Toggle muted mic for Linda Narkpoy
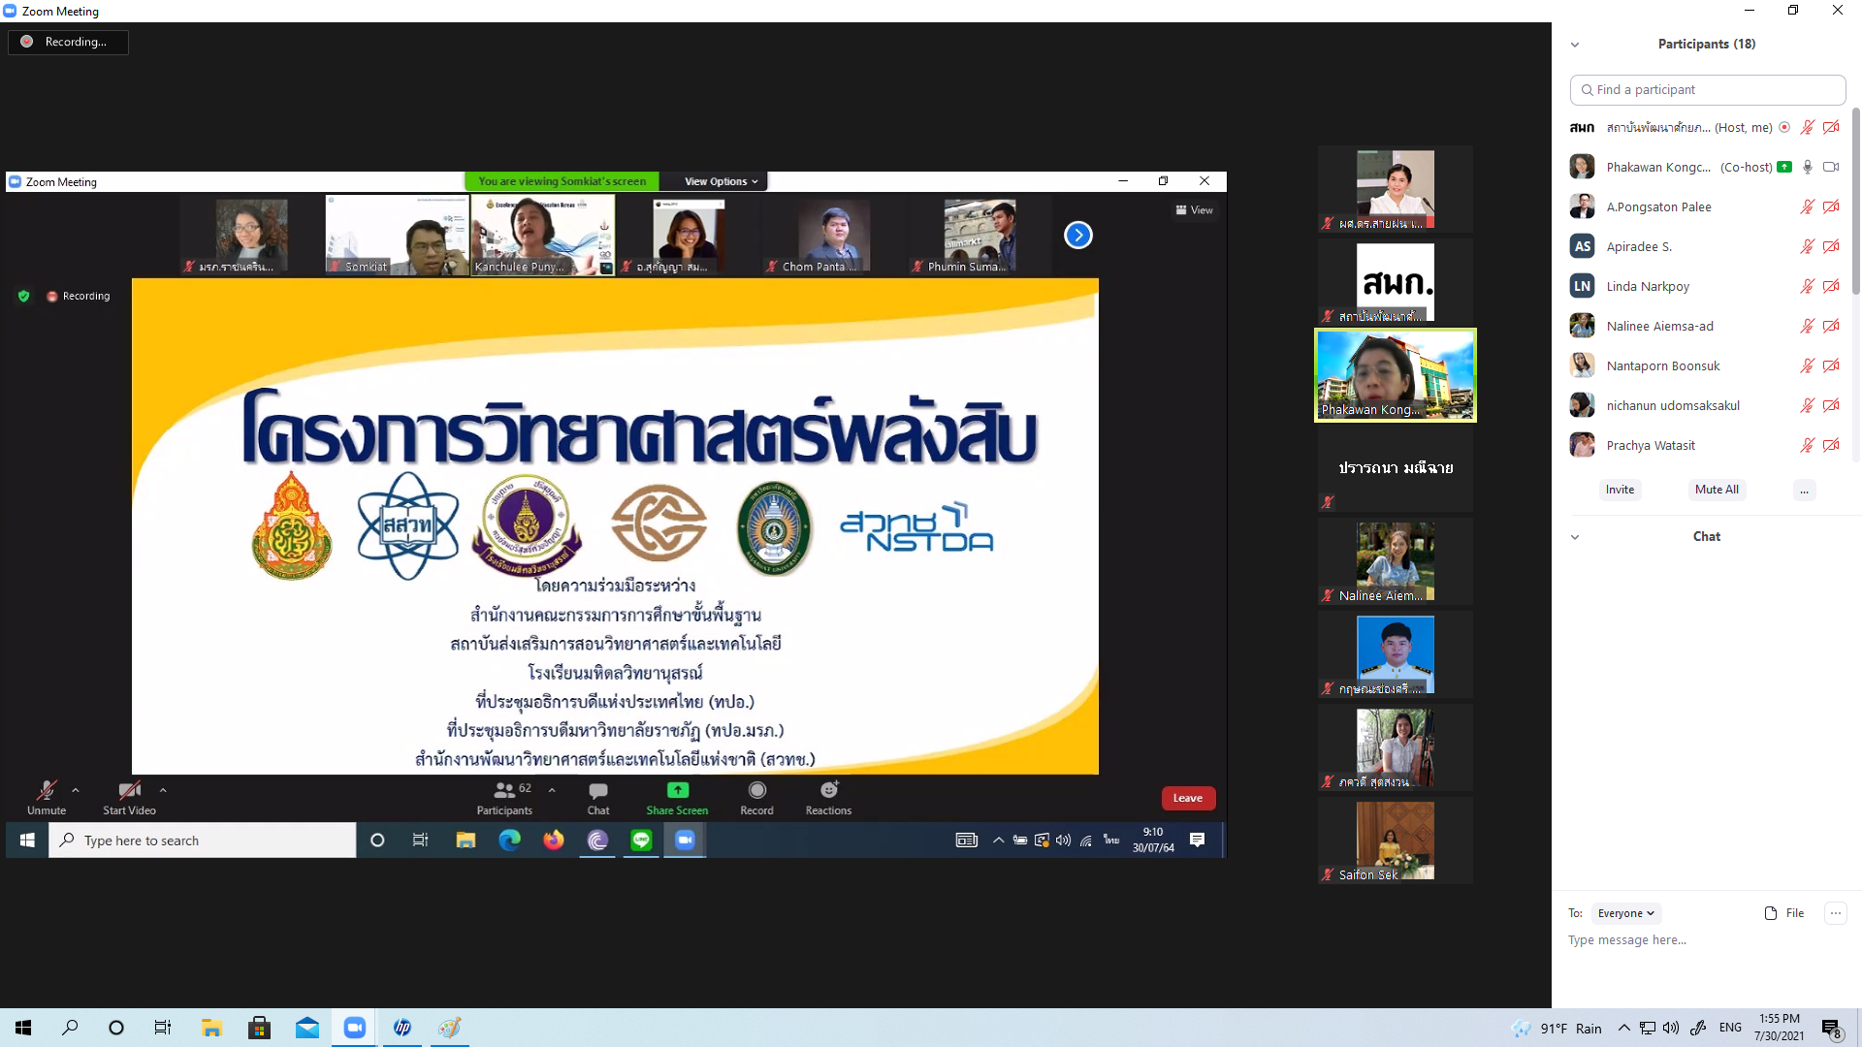Image resolution: width=1862 pixels, height=1047 pixels. pos(1808,287)
